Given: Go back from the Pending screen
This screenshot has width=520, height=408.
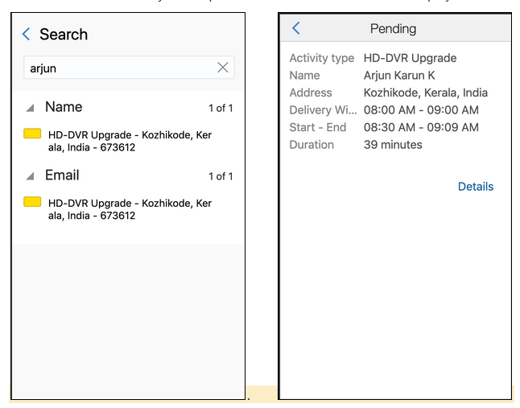Looking at the screenshot, I should pyautogui.click(x=296, y=28).
